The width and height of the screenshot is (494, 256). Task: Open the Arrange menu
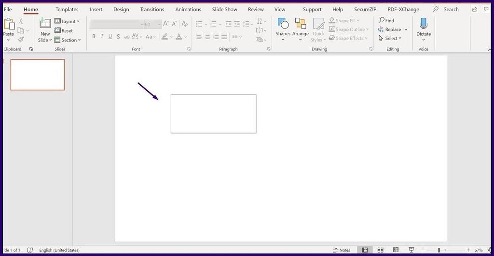click(301, 29)
